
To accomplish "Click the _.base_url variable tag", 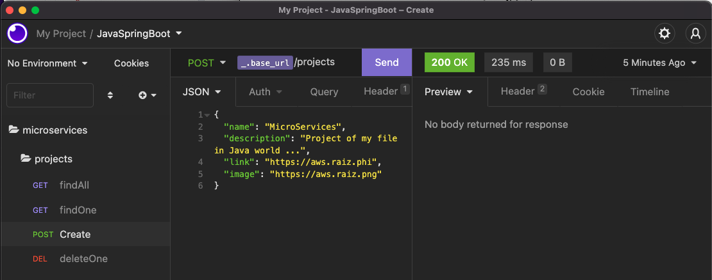I will coord(265,63).
